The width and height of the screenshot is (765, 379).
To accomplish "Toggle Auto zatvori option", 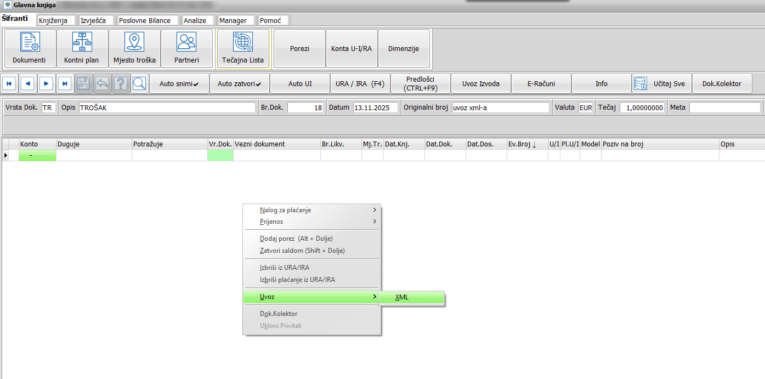I will click(239, 83).
